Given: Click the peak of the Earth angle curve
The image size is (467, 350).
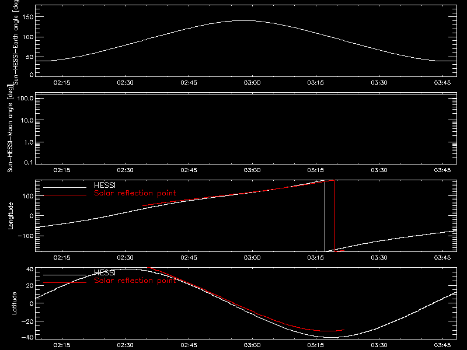Looking at the screenshot, I should click(243, 20).
